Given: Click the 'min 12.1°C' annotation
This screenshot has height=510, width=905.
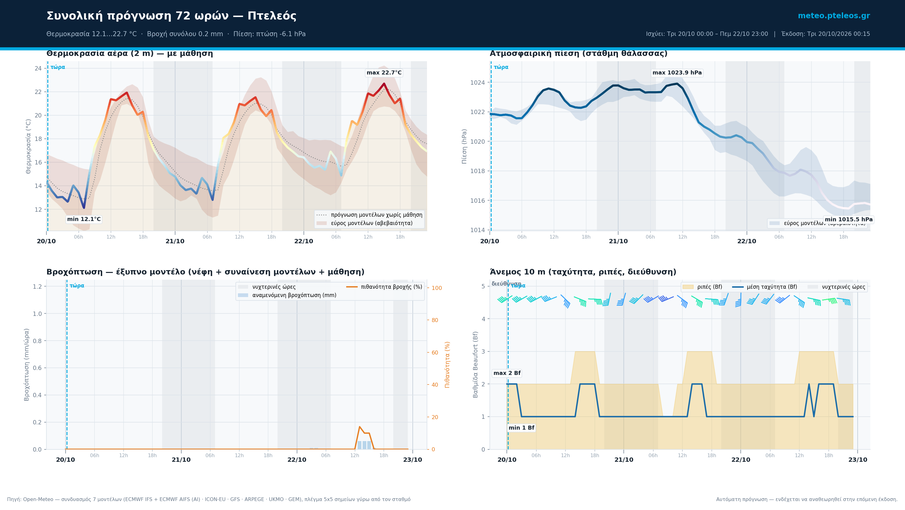Looking at the screenshot, I should (x=84, y=219).
